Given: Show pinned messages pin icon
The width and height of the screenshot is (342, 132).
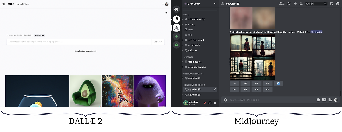Looking at the screenshot, I should 295,4.
